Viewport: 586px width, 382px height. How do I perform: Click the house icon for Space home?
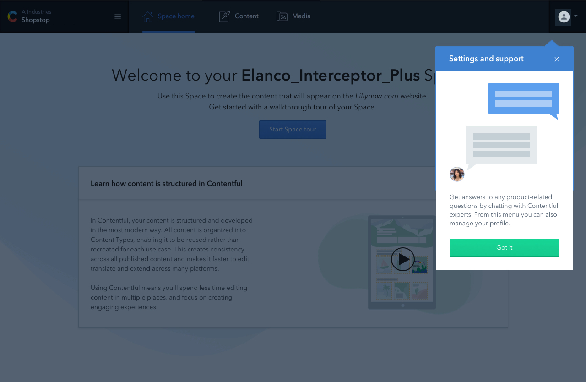[148, 16]
